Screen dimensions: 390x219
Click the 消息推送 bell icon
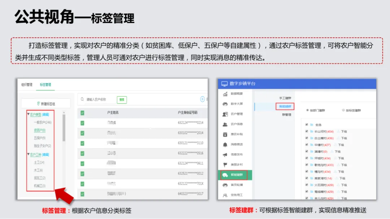[225, 145]
